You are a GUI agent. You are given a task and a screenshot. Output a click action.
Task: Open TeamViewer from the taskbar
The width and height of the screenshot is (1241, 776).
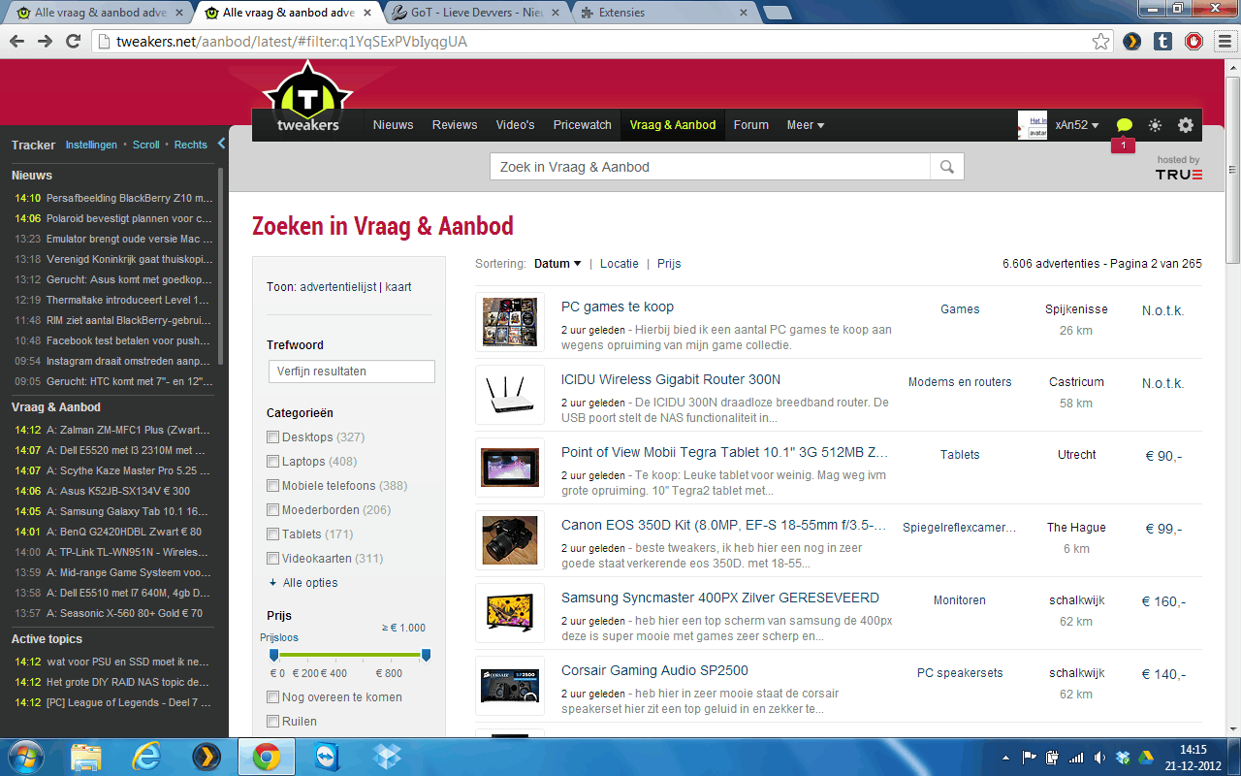coord(328,757)
